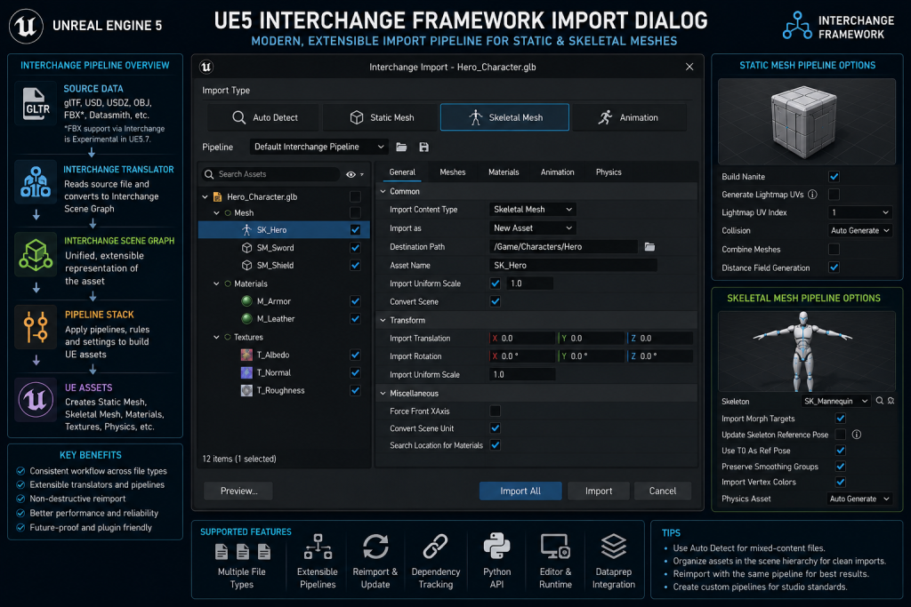Screen dimensions: 911x607
Task: Open the Pipeline dropdown
Action: [319, 147]
